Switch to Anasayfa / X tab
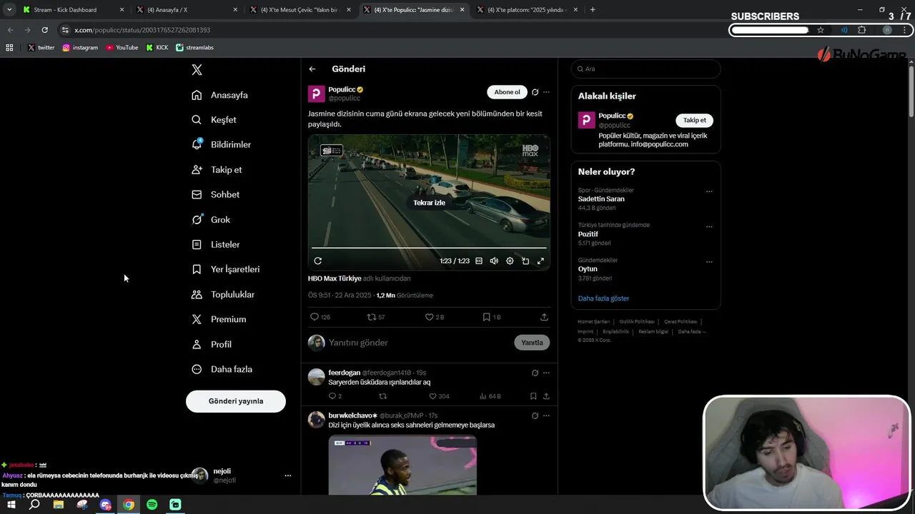Image resolution: width=915 pixels, height=514 pixels. click(x=187, y=10)
